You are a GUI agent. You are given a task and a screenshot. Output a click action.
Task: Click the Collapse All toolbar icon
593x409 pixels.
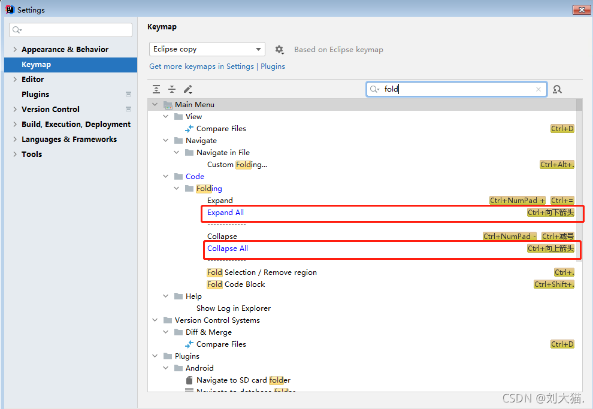[x=172, y=89]
